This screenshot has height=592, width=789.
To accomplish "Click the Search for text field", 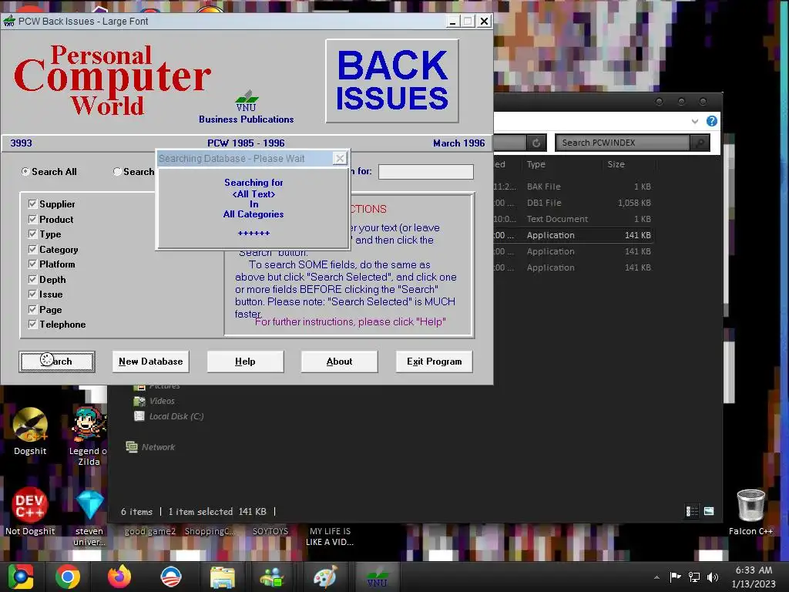I will [425, 172].
